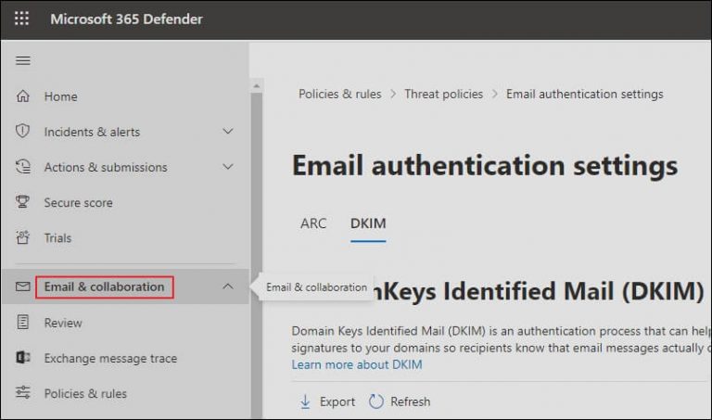Click the Email & collaboration envelope icon
This screenshot has width=712, height=420.
pyautogui.click(x=22, y=286)
